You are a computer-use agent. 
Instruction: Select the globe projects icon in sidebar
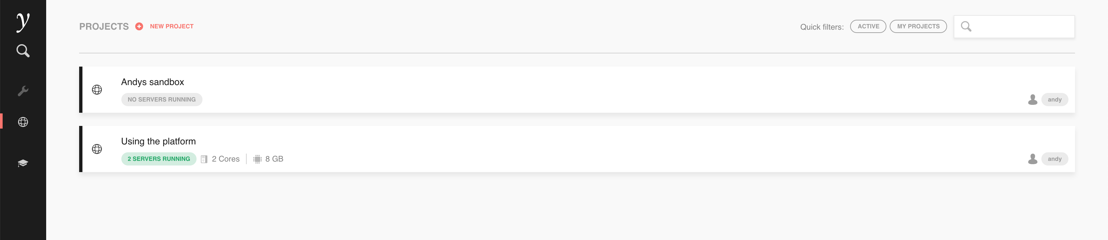(x=23, y=122)
